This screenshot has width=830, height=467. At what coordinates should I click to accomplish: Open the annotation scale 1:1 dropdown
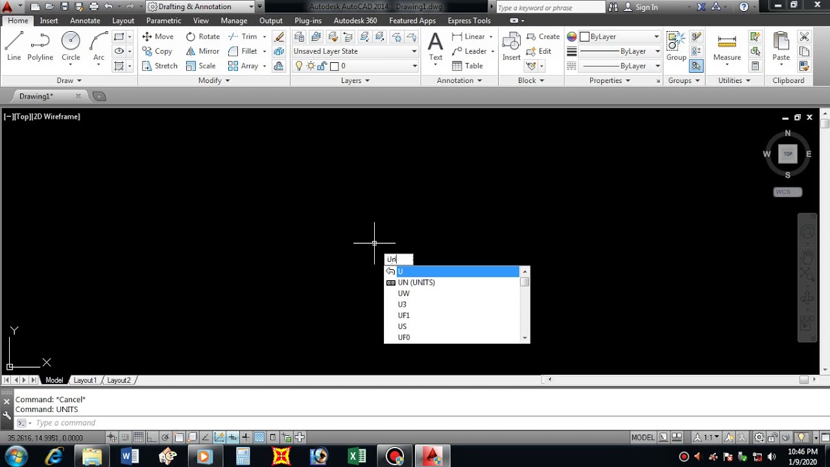click(707, 437)
